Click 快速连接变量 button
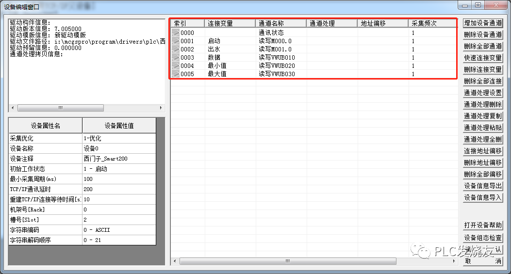The image size is (511, 274). 483,58
